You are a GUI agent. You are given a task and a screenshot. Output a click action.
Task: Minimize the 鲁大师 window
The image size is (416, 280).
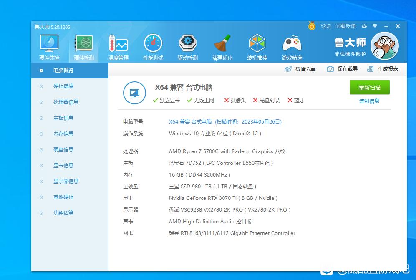click(x=386, y=26)
